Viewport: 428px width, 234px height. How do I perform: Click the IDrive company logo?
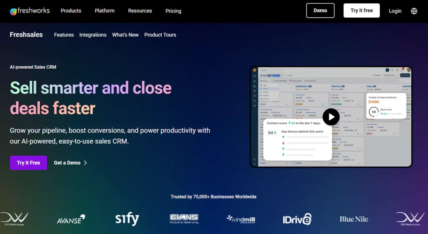(x=297, y=219)
